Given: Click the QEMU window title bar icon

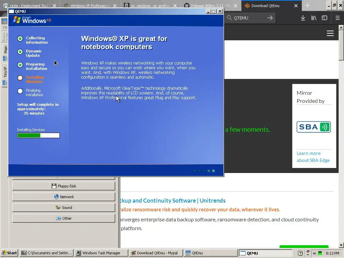Looking at the screenshot, I should (11, 11).
